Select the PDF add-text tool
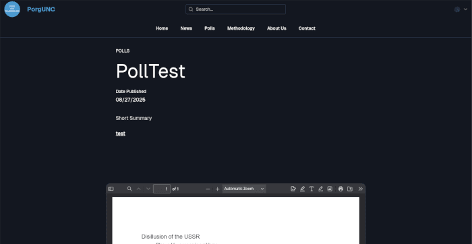The width and height of the screenshot is (472, 244). (x=312, y=189)
